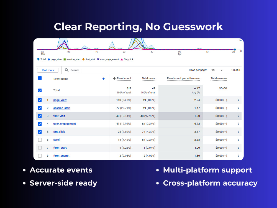Check the scroll row checkbox
277x208 pixels.
40,140
